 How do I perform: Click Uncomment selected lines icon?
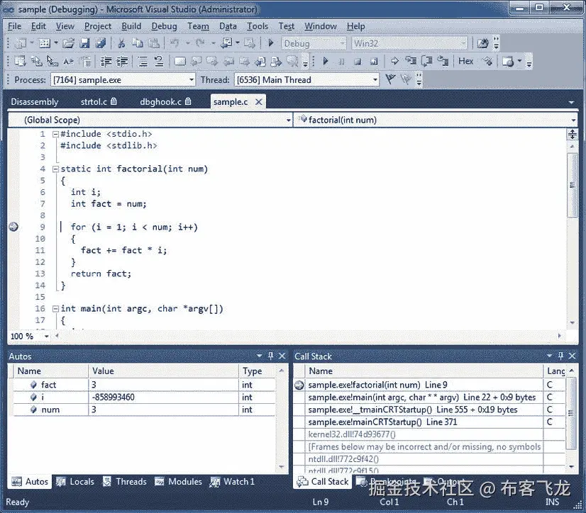coord(159,61)
